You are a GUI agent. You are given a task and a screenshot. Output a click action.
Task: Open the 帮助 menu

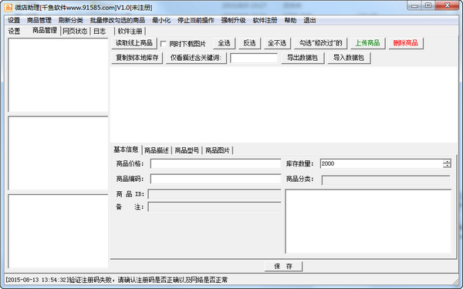(x=290, y=20)
